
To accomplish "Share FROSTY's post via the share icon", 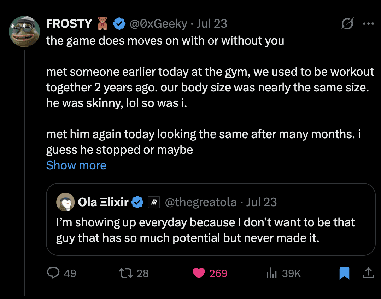I will [368, 273].
